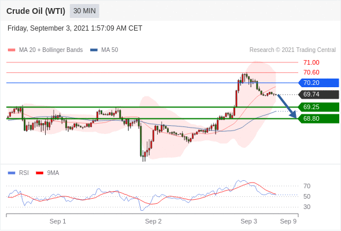Click the MA 20 + Bollinger Bands legend label
Screen dimensions: 341x231
[x=51, y=50]
